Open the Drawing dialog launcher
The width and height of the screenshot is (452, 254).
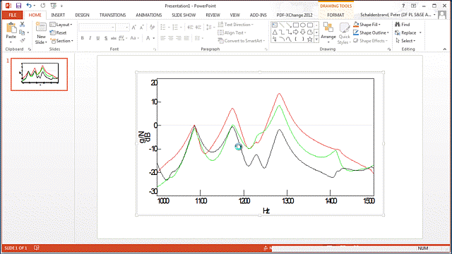pos(389,49)
